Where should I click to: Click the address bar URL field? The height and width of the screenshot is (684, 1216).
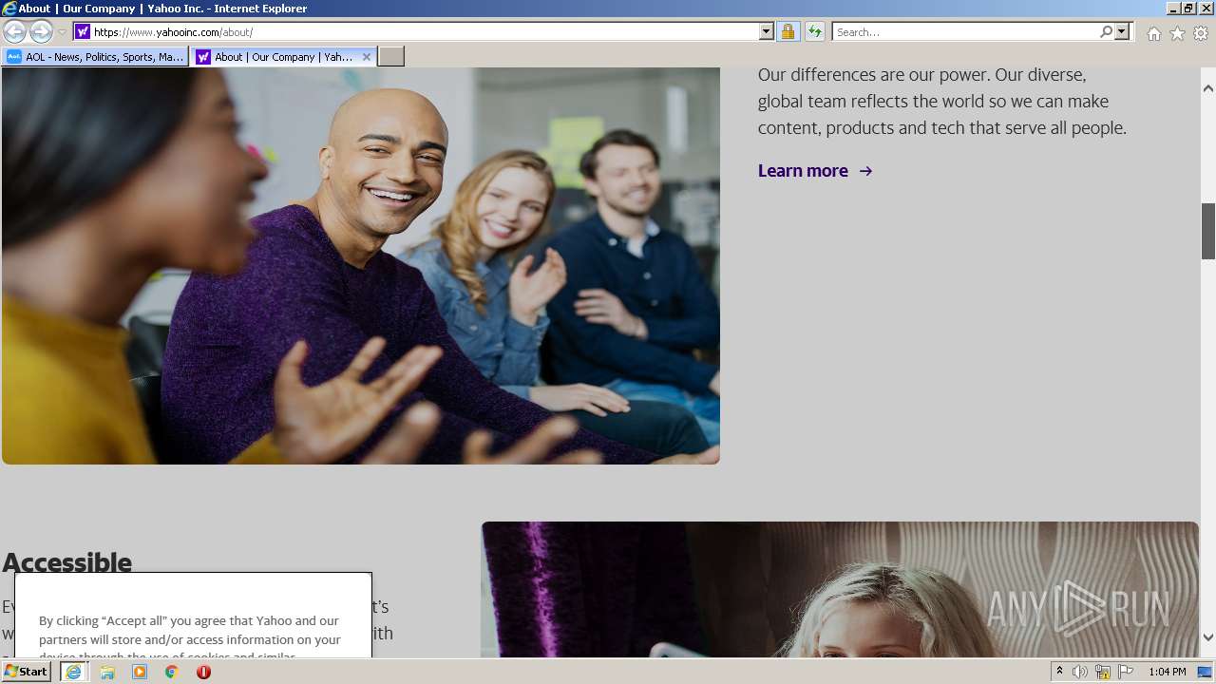tap(426, 31)
